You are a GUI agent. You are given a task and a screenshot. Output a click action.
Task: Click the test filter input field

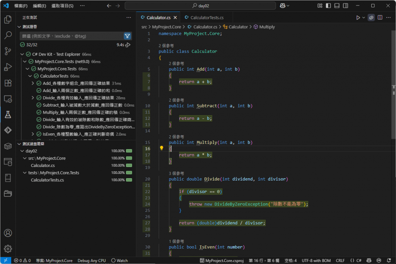(72, 36)
